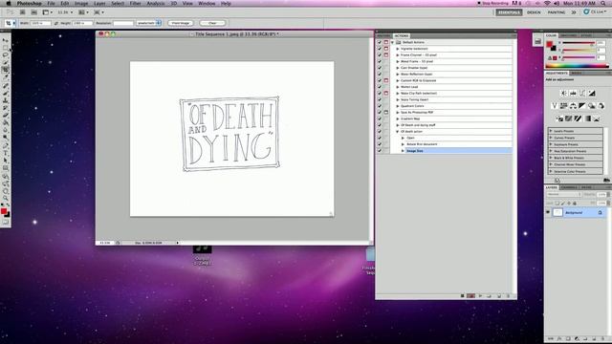
Task: Switch to the Painting workspace
Action: tap(557, 12)
